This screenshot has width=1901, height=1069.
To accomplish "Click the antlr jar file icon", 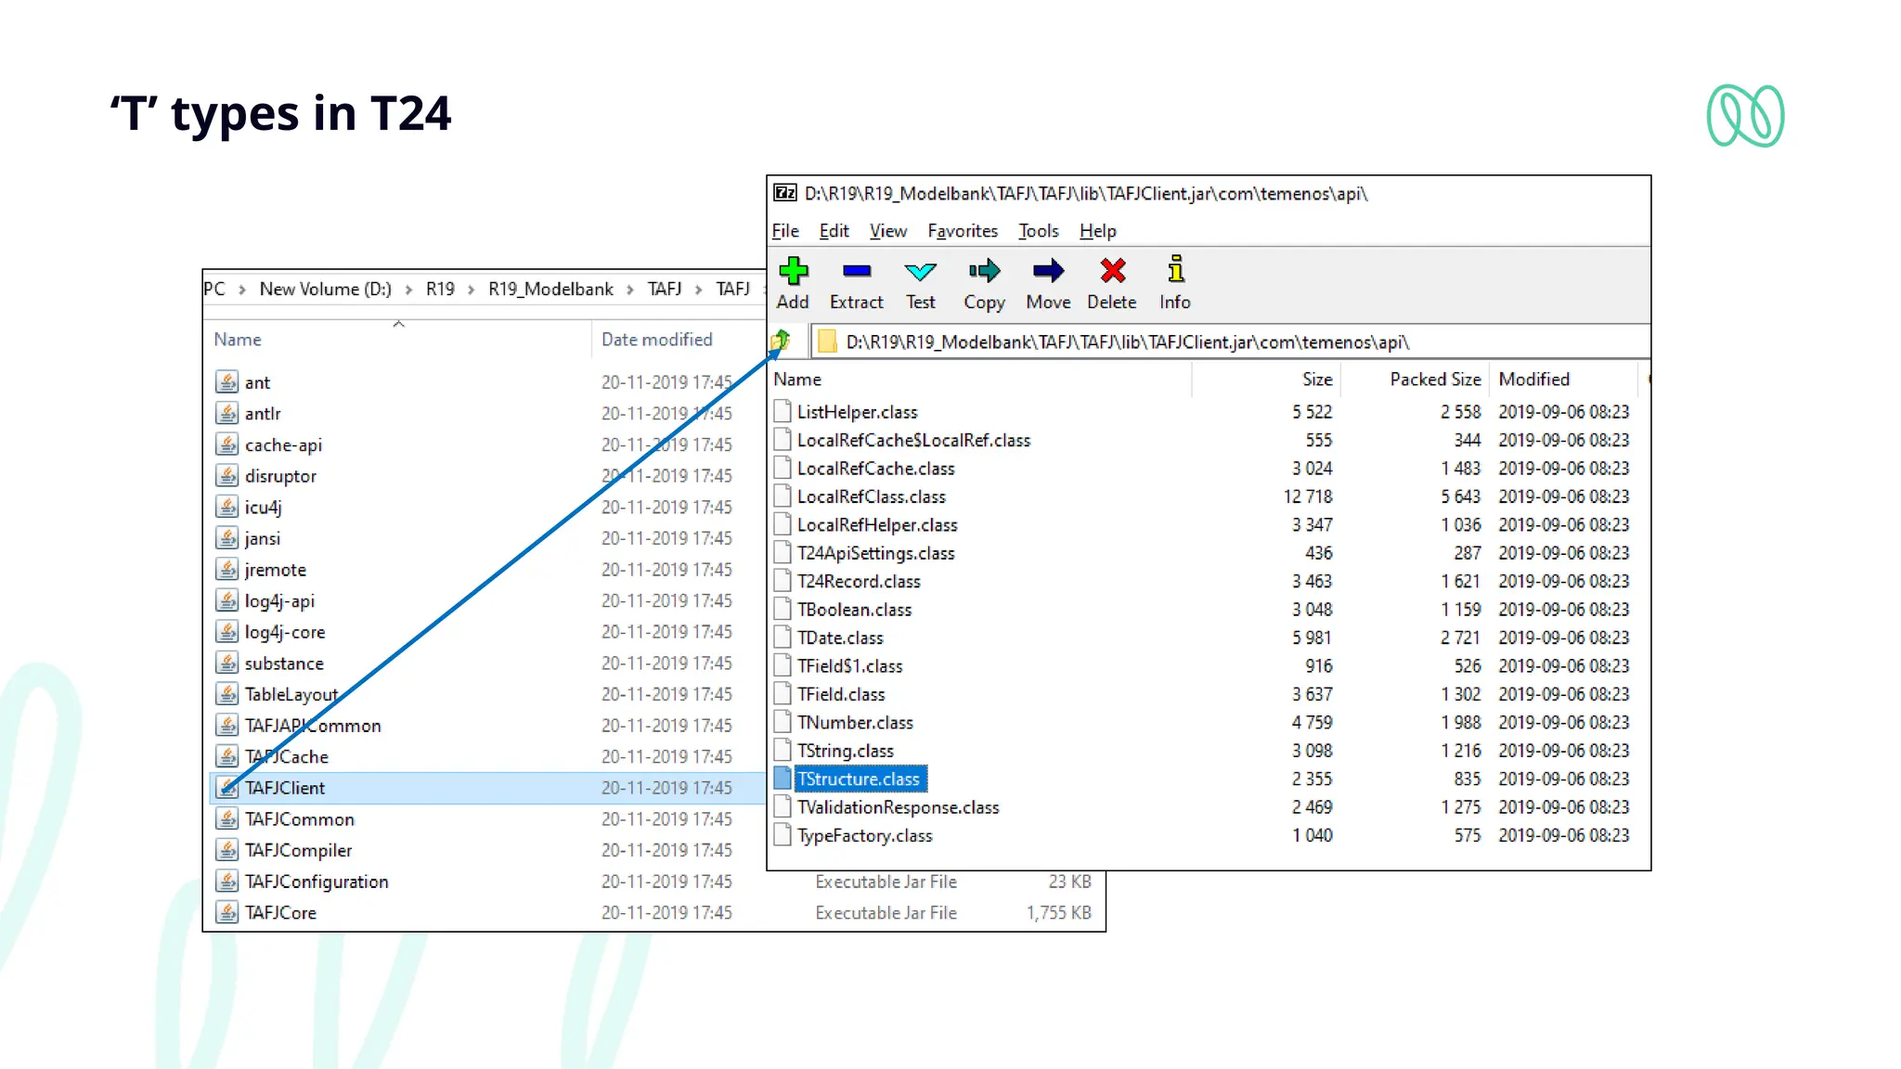I will point(226,413).
